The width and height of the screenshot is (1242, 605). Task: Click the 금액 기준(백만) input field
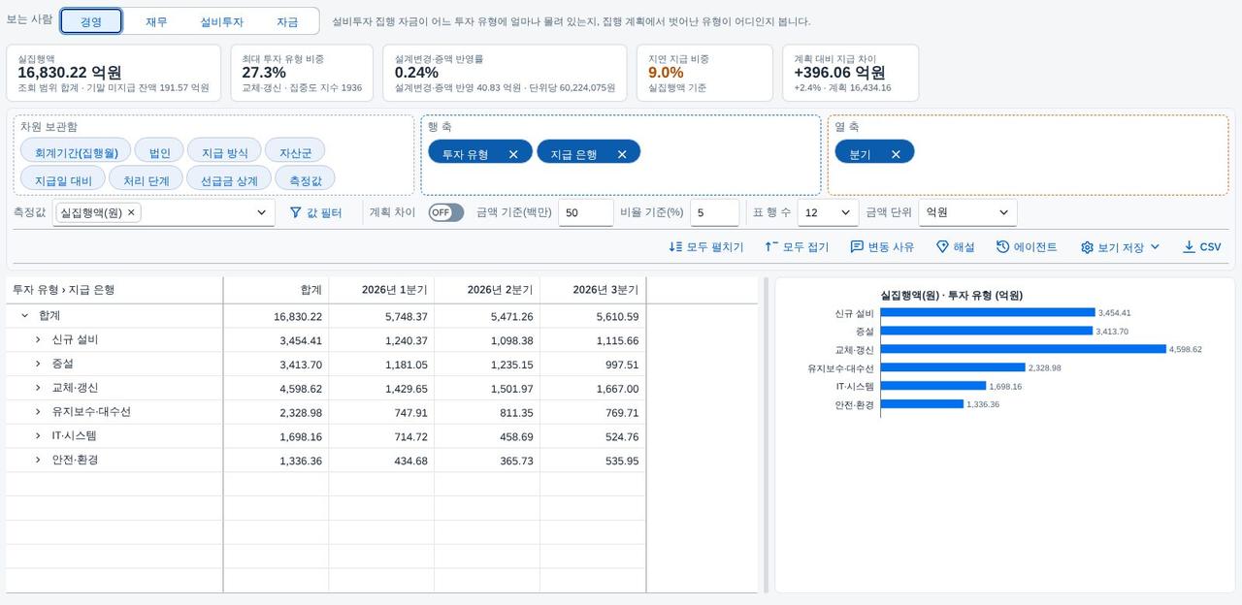pyautogui.click(x=585, y=212)
